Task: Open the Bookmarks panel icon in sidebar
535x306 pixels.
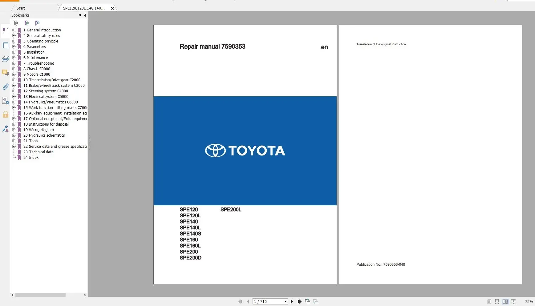Action: pyautogui.click(x=5, y=31)
